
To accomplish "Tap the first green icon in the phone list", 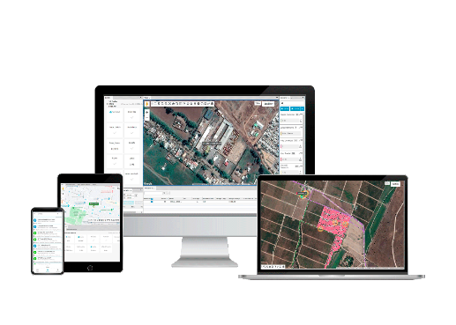I will [x=35, y=233].
